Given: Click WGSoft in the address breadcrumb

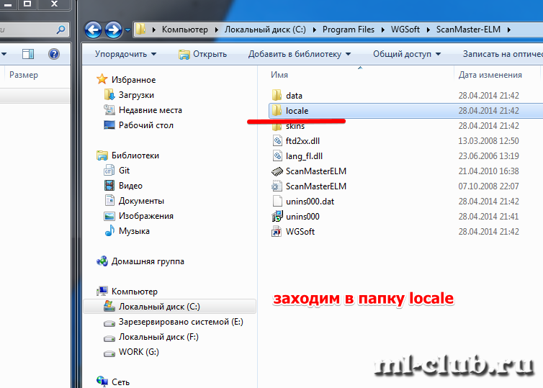Looking at the screenshot, I should pyautogui.click(x=406, y=30).
